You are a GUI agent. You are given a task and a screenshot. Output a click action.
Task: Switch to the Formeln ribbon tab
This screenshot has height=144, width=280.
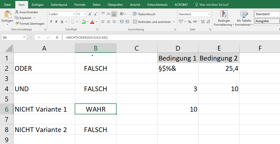point(80,4)
